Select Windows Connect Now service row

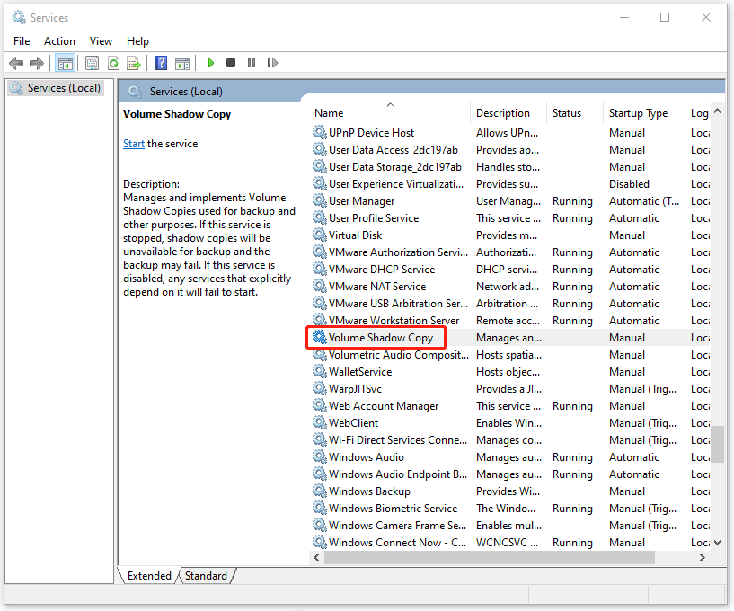pyautogui.click(x=510, y=542)
